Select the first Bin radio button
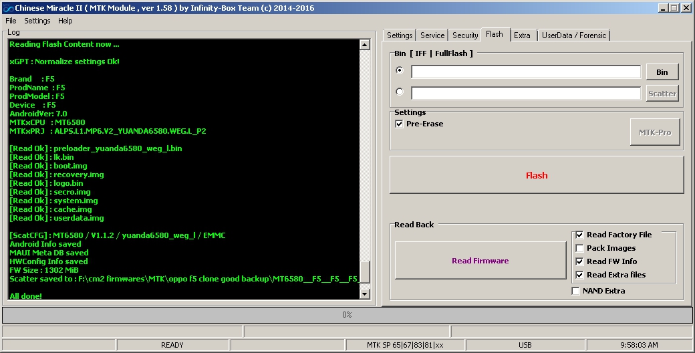The width and height of the screenshot is (695, 353). (x=400, y=70)
